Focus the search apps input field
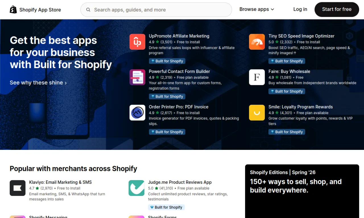This screenshot has width=364, height=218. (x=156, y=10)
